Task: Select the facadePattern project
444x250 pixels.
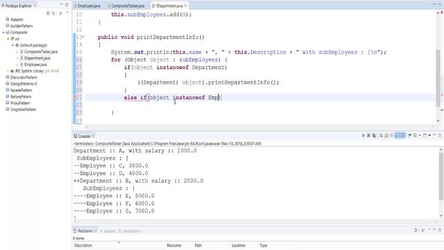Action: [21, 90]
